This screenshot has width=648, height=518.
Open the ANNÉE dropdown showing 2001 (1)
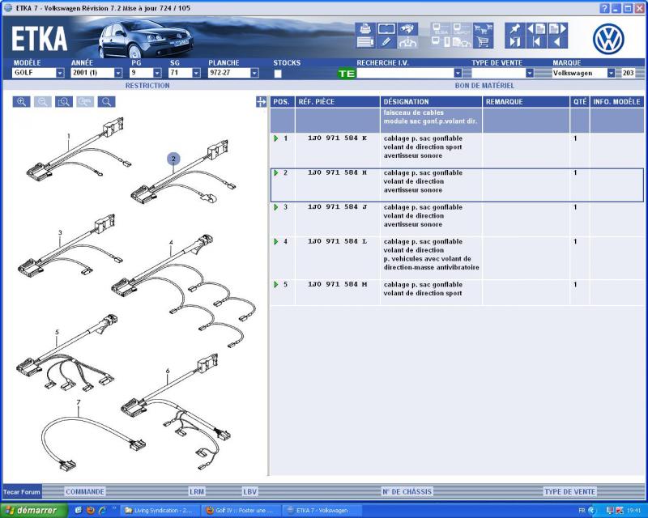(x=118, y=73)
